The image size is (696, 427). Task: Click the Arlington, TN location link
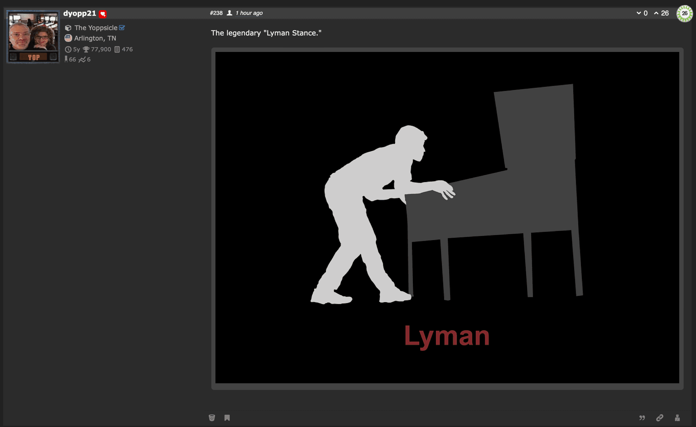point(95,38)
